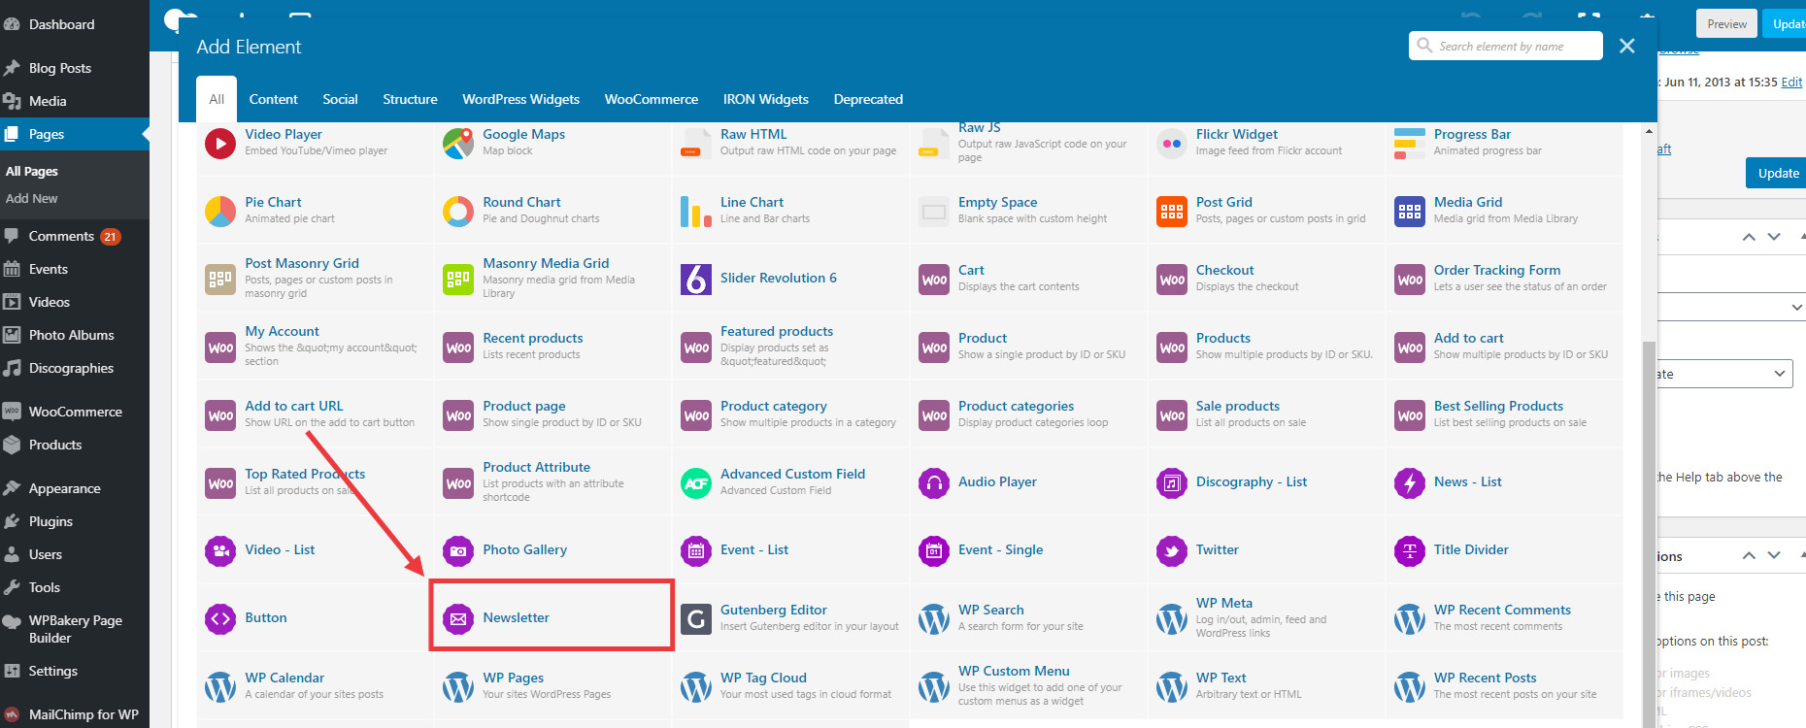The height and width of the screenshot is (728, 1806).
Task: Select the WordPress Widgets tab
Action: [x=520, y=99]
